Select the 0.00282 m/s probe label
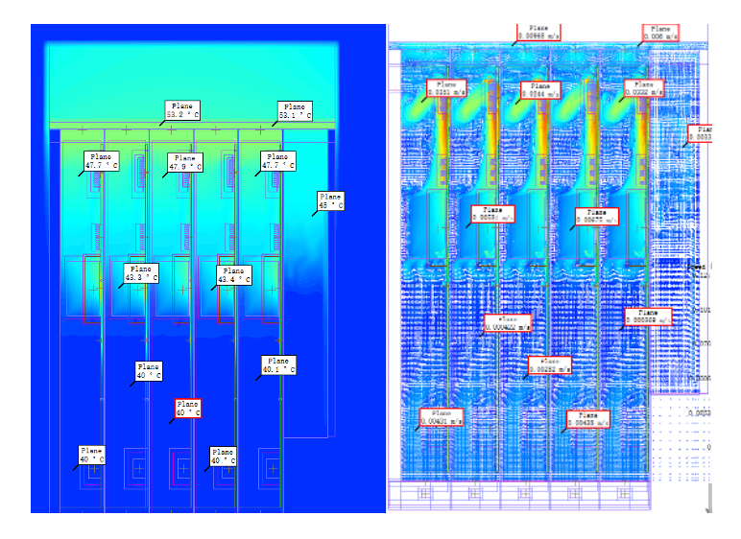This screenshot has height=539, width=741. point(550,364)
